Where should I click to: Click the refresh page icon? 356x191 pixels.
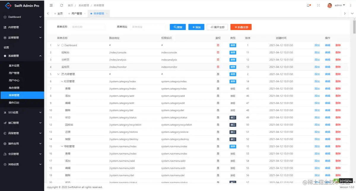[61, 5]
